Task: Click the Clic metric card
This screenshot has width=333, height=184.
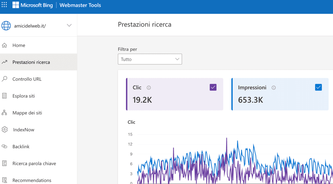Action: tap(174, 94)
